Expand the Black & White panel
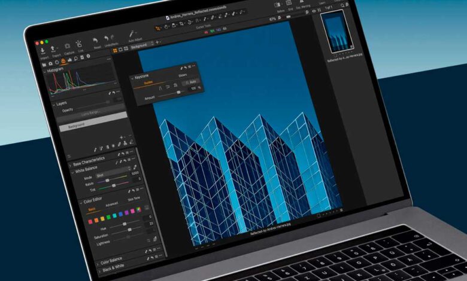The image size is (467, 281). 99,271
